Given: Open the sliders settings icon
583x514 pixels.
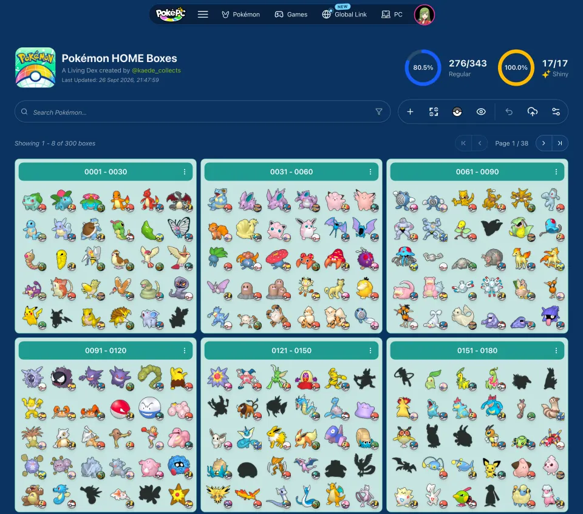Looking at the screenshot, I should click(x=556, y=112).
